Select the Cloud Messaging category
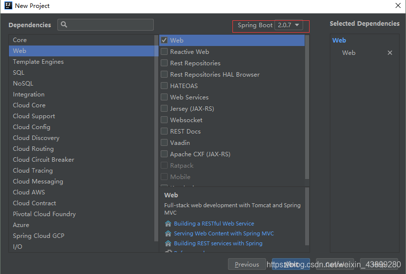406x274 pixels. point(82,182)
